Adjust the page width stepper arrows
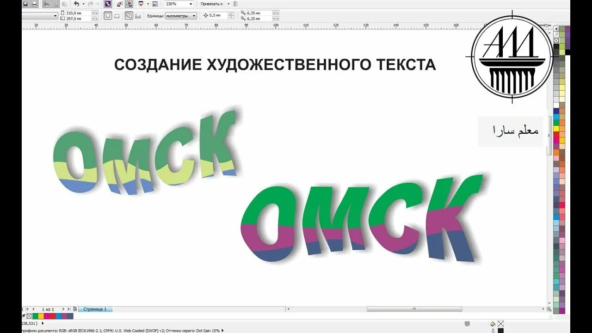 [x=95, y=13]
